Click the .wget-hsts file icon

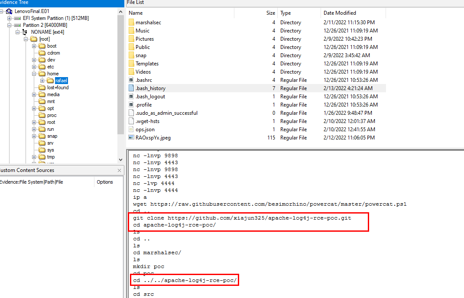(131, 121)
